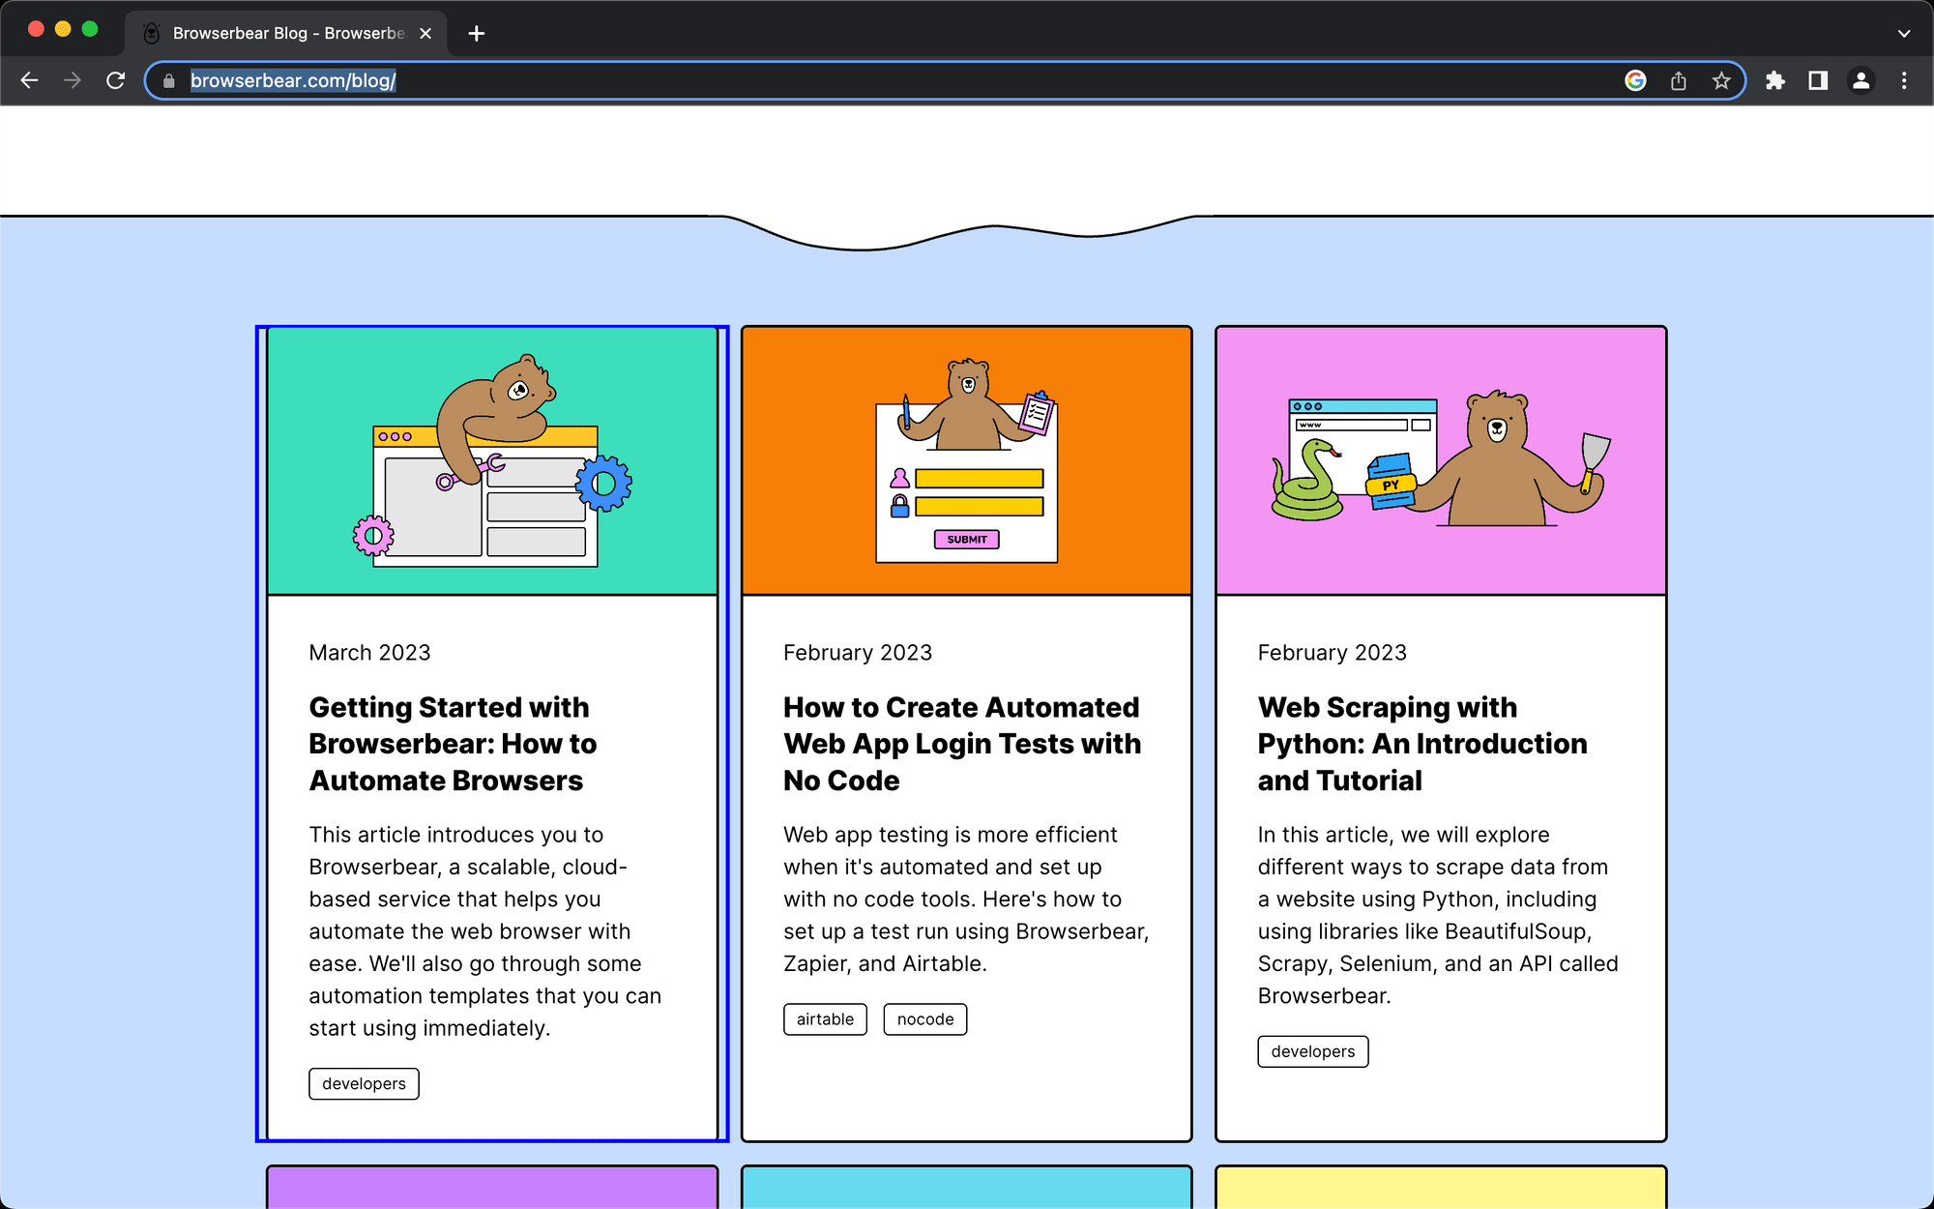1934x1209 pixels.
Task: Bookmark this page with the star icon
Action: [1722, 81]
